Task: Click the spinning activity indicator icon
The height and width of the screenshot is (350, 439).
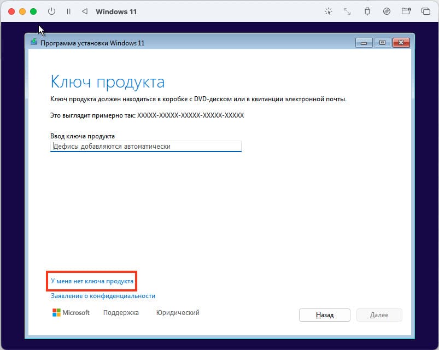Action: click(x=329, y=11)
